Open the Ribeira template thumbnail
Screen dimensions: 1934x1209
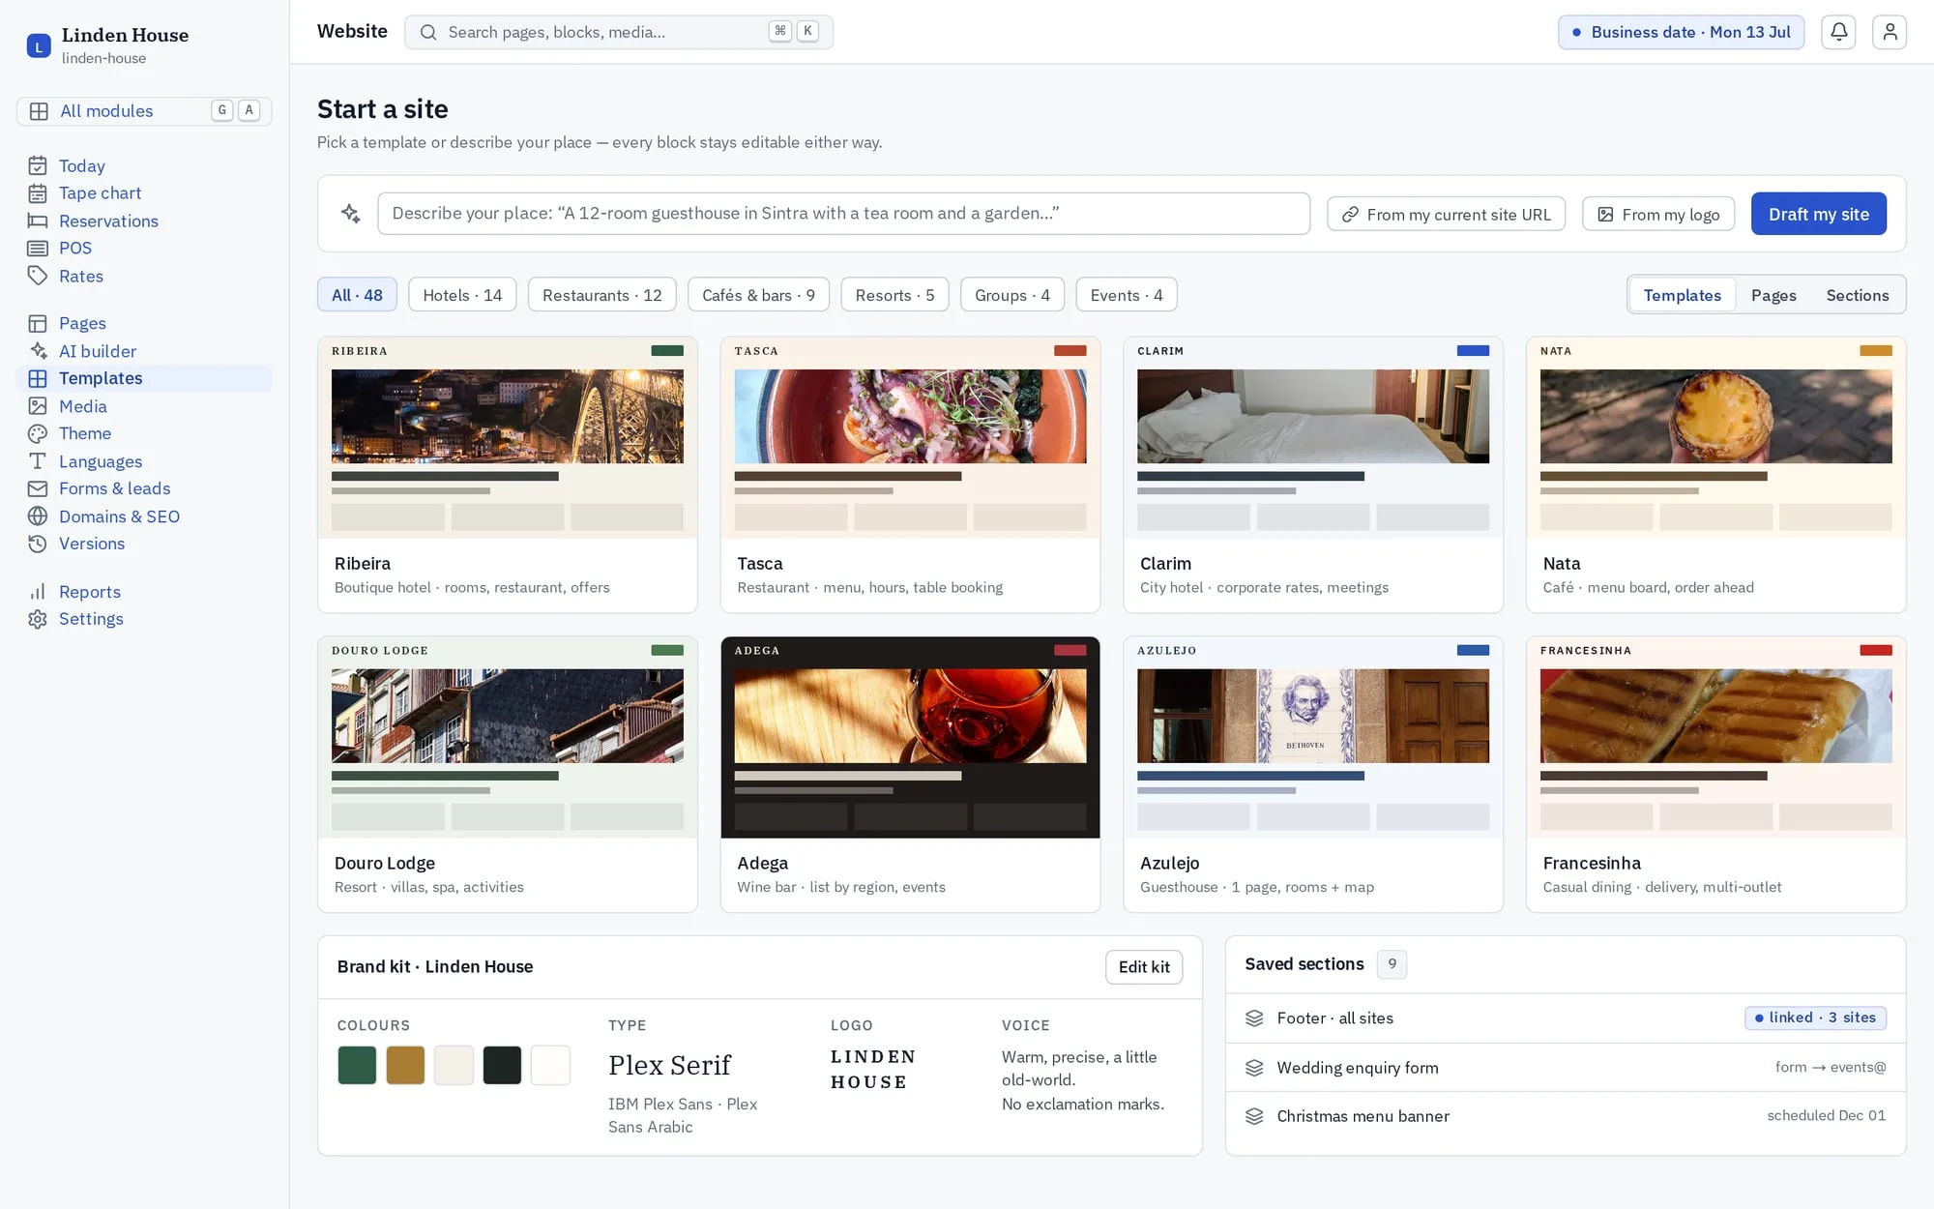point(508,437)
